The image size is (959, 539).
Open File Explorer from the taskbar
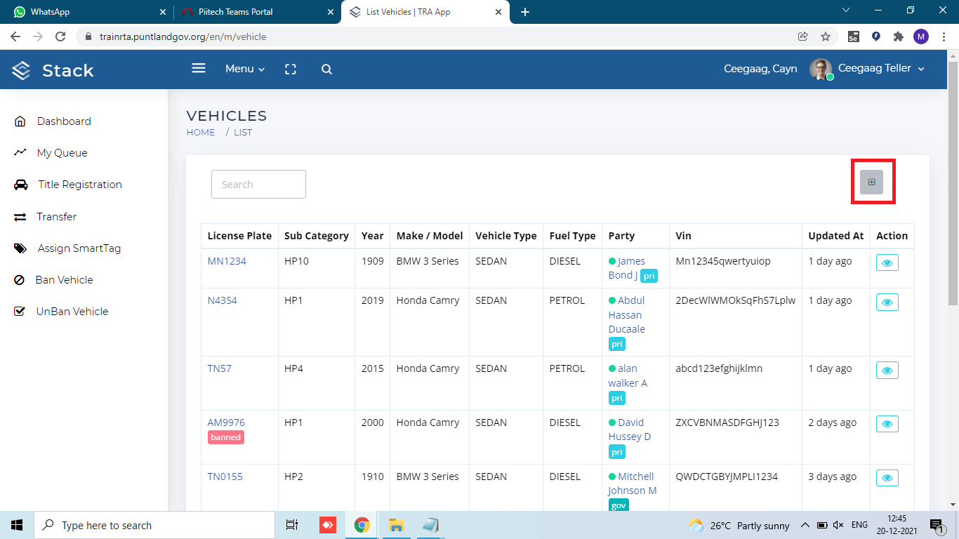tap(396, 525)
